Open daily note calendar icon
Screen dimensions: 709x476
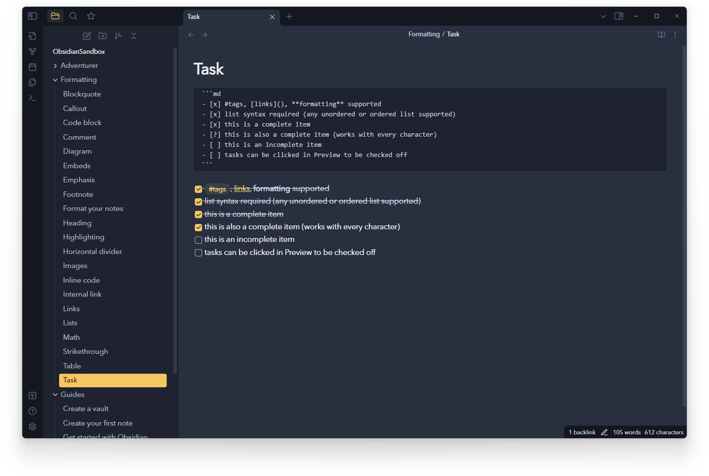click(32, 67)
